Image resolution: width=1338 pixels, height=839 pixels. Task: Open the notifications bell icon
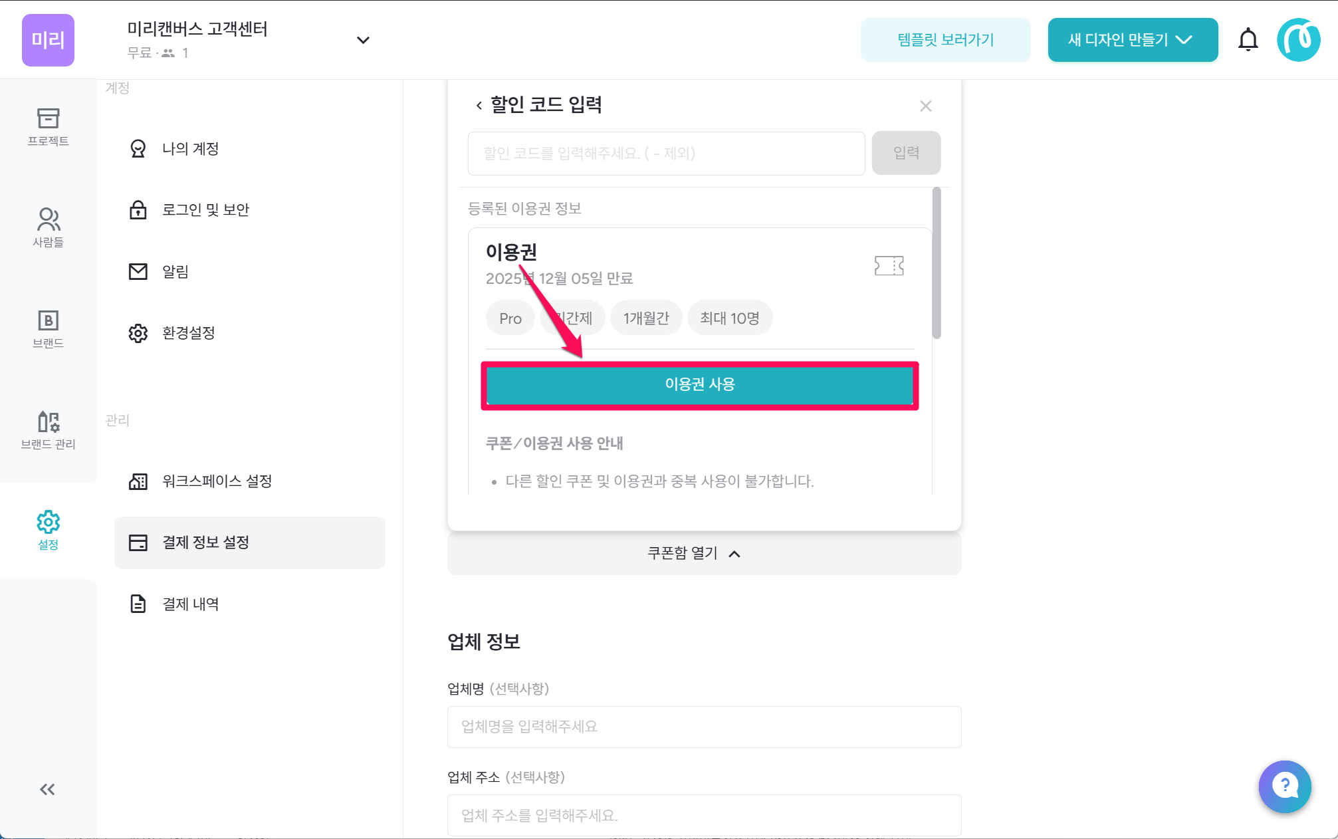coord(1248,40)
